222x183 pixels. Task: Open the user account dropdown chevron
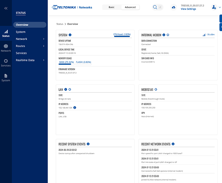coord(220,7)
